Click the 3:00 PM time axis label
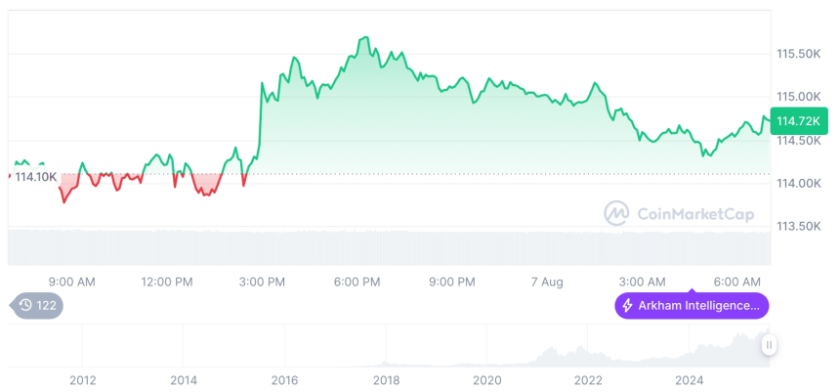Viewport: 840px width, 392px height. [261, 282]
